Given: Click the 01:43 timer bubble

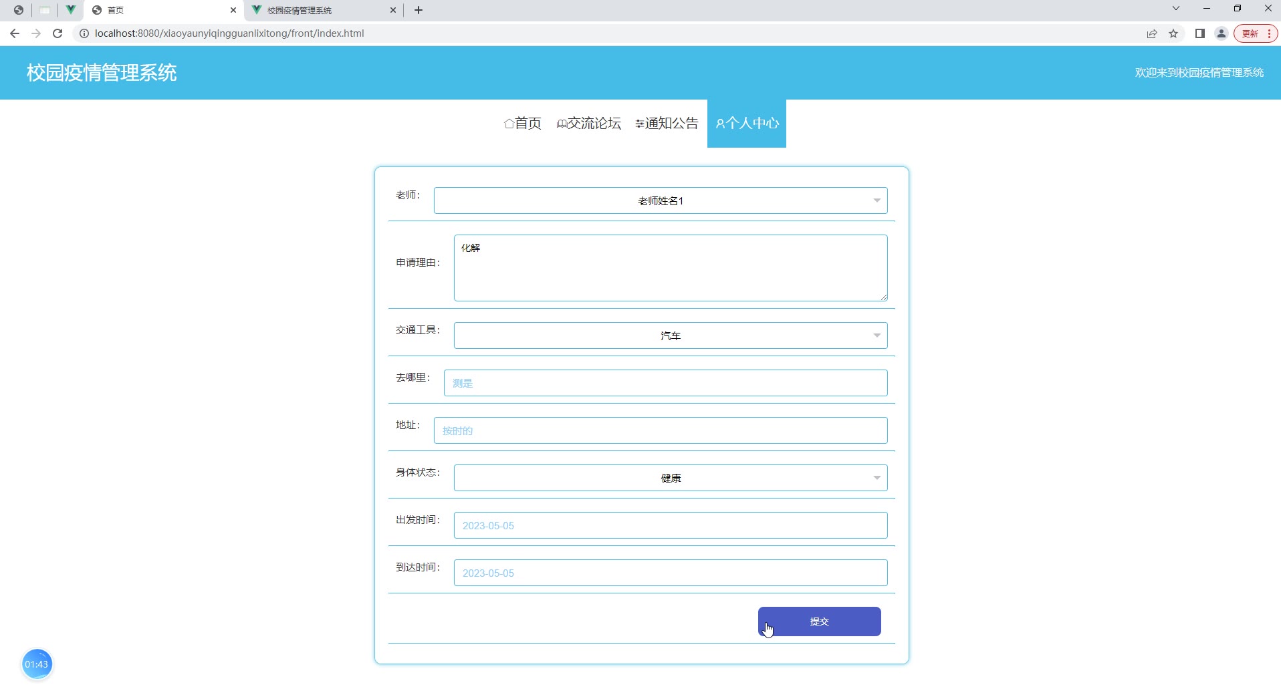Looking at the screenshot, I should (x=37, y=664).
